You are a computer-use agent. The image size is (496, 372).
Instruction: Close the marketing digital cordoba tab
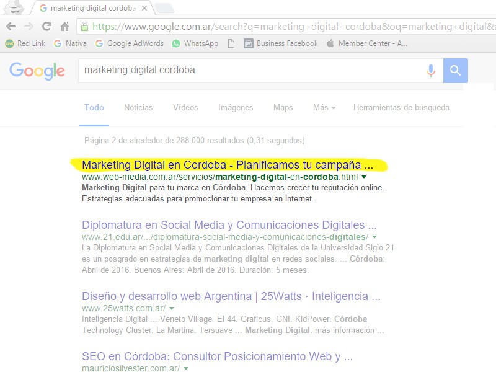click(144, 8)
